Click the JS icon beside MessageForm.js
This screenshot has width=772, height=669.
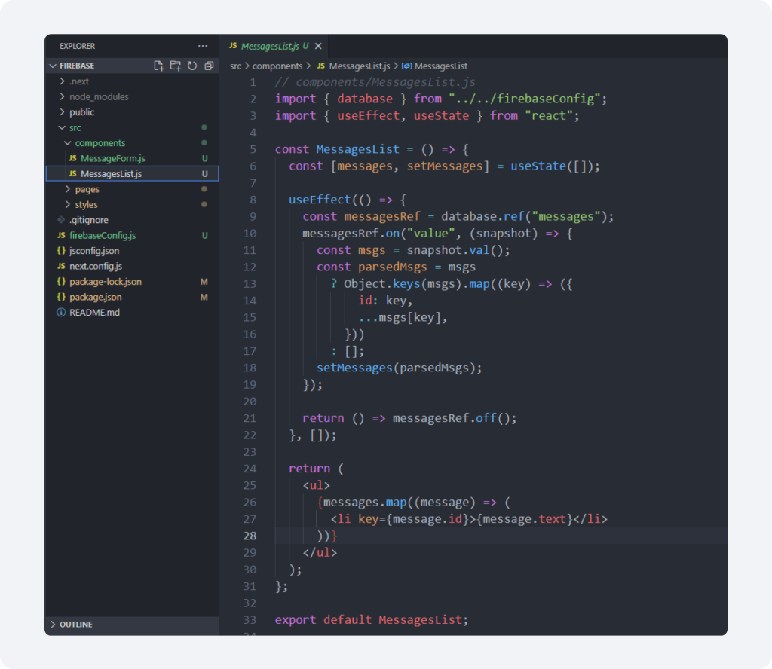[72, 158]
